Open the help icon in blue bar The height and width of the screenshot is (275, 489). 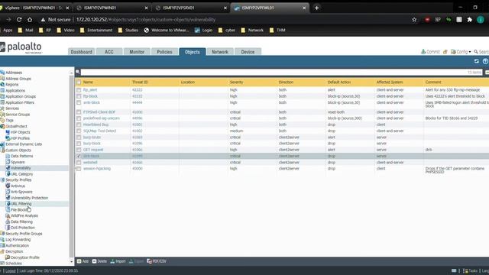click(x=485, y=61)
